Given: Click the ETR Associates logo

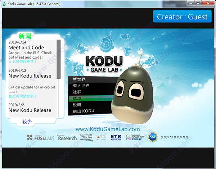Looking at the screenshot, I should pos(116,137).
